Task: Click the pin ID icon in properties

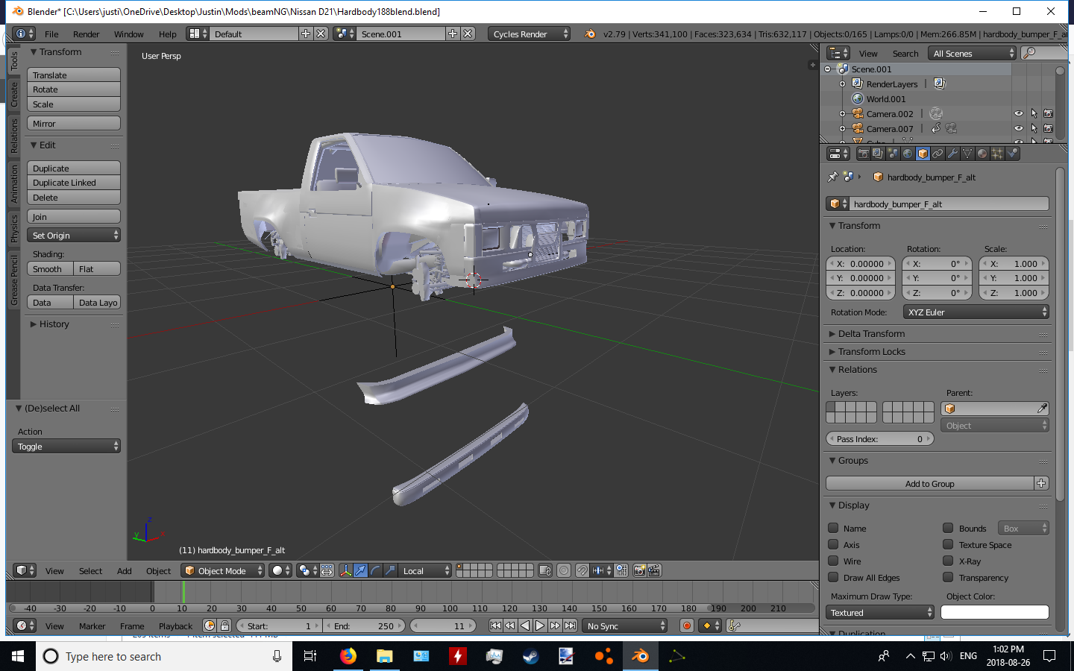Action: [x=832, y=177]
